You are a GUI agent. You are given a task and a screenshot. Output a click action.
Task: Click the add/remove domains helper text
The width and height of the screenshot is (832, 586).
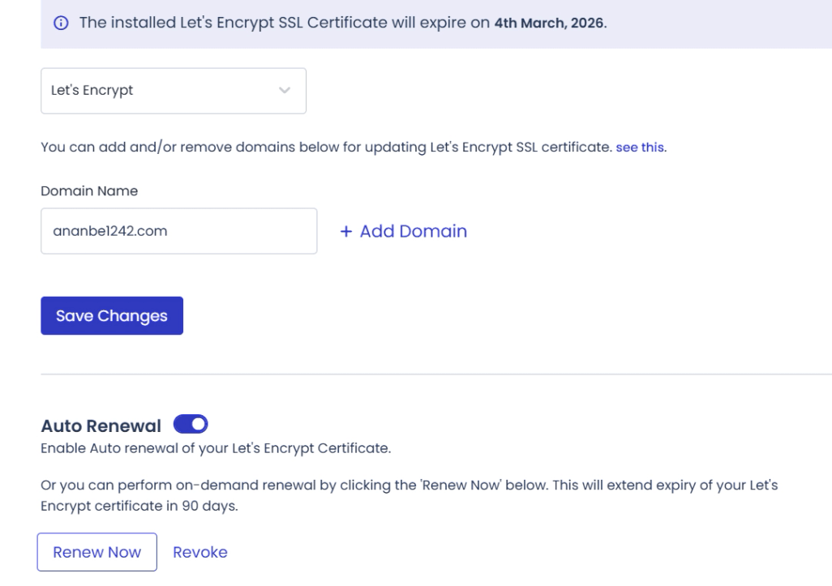pyautogui.click(x=324, y=148)
